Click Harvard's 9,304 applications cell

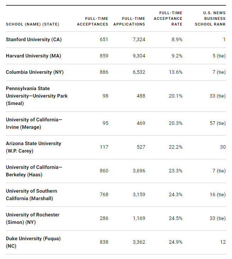[139, 56]
